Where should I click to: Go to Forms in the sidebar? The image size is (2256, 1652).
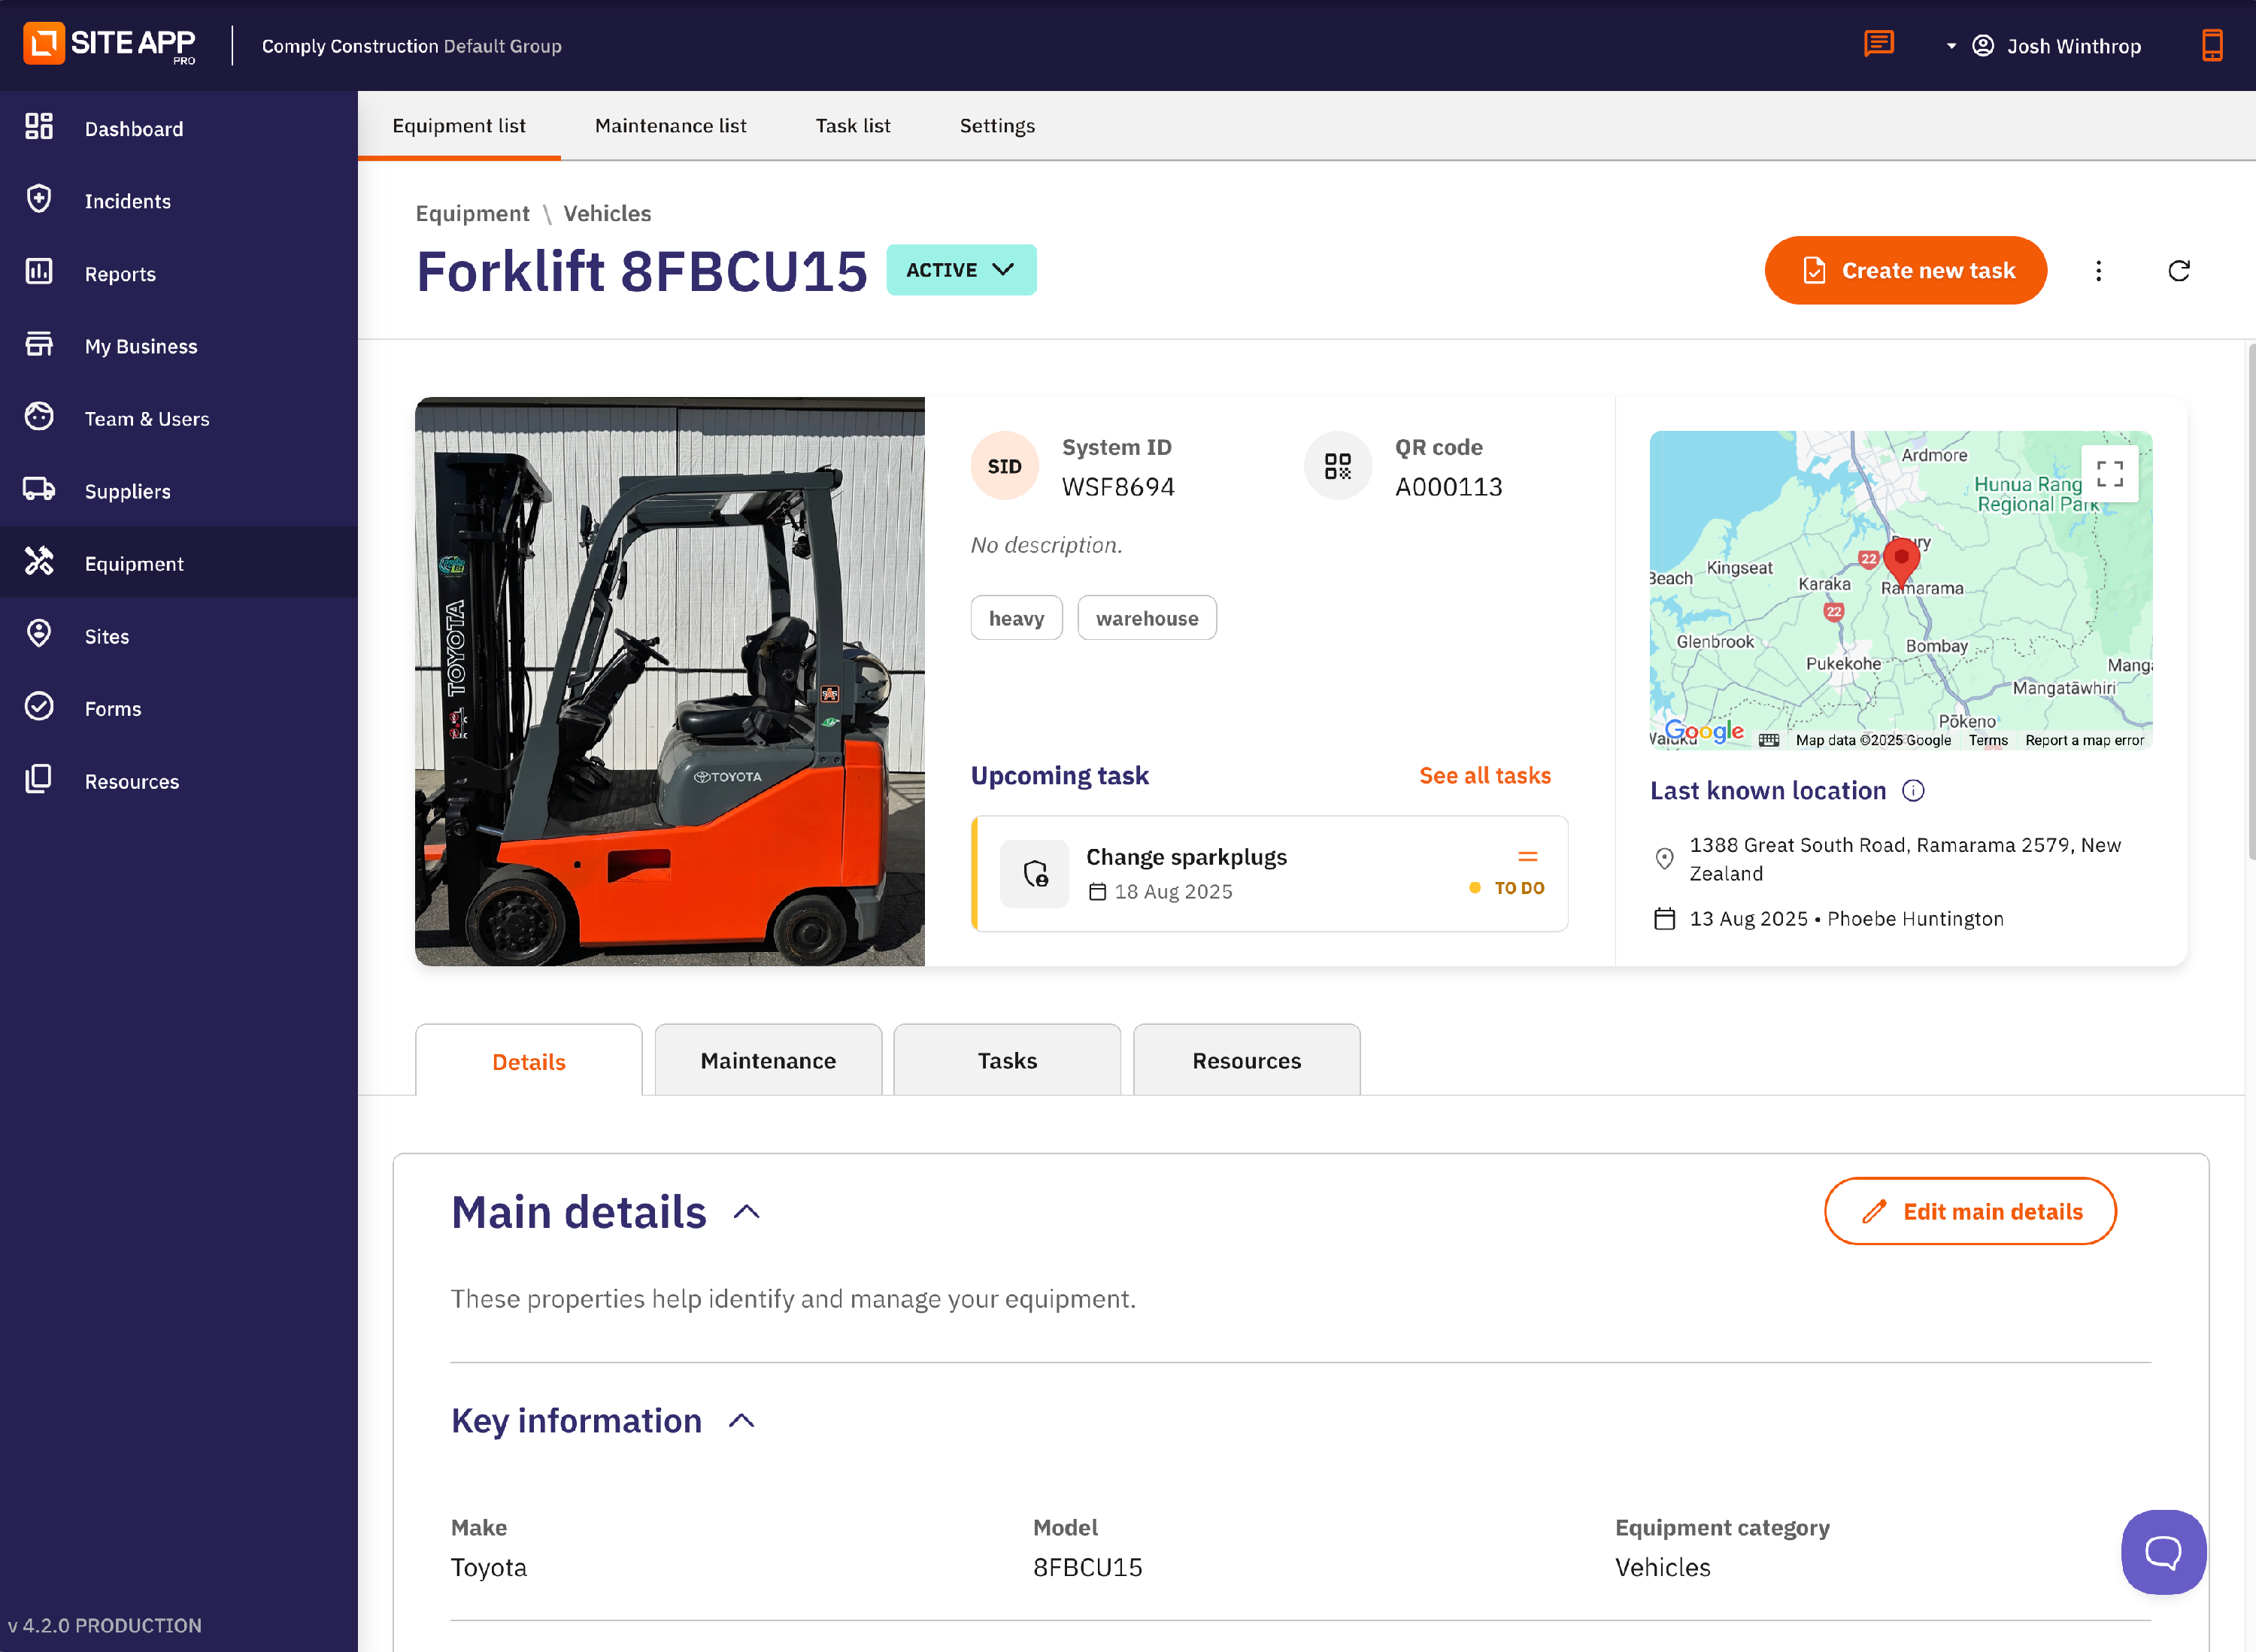[x=179, y=708]
